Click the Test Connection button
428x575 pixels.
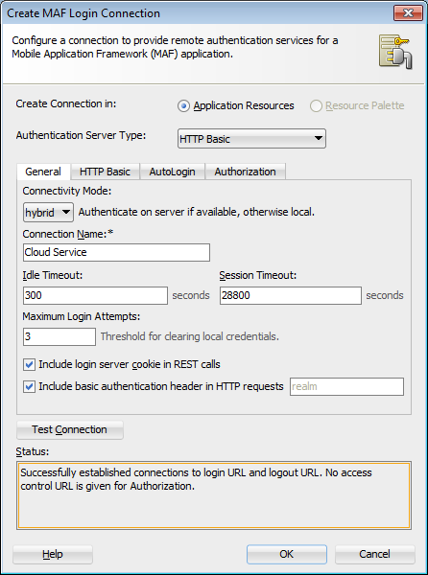[70, 429]
